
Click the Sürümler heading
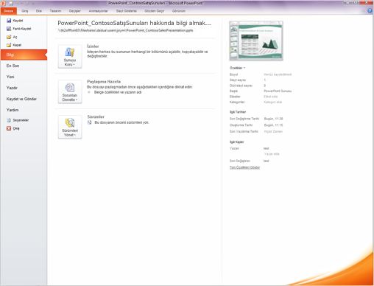(x=96, y=116)
